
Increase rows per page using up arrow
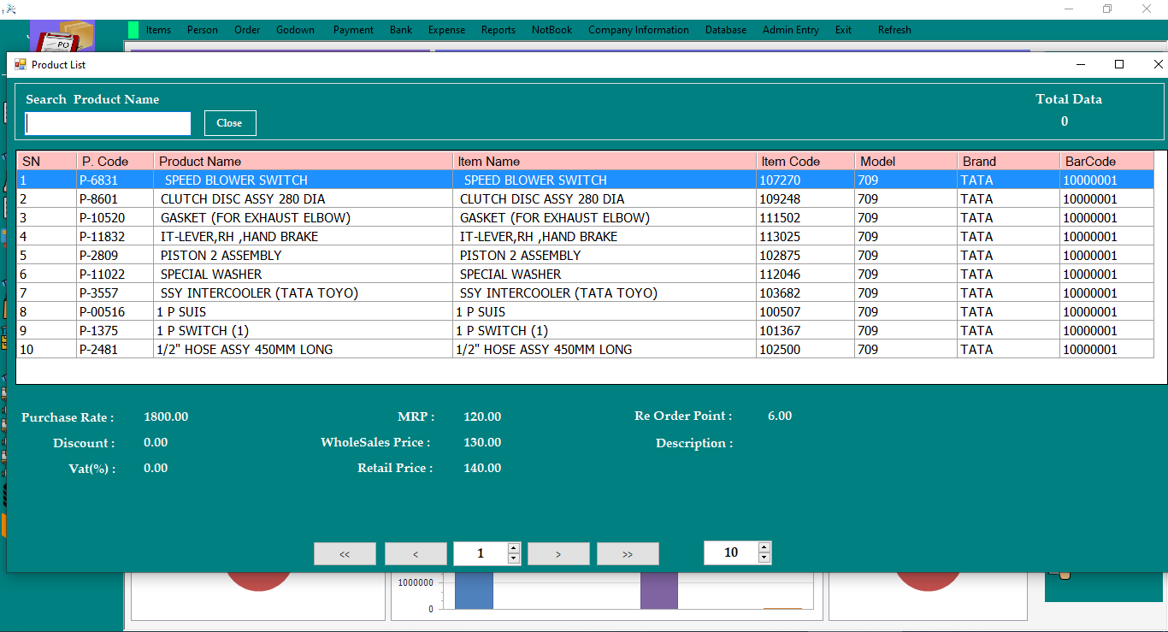click(764, 547)
